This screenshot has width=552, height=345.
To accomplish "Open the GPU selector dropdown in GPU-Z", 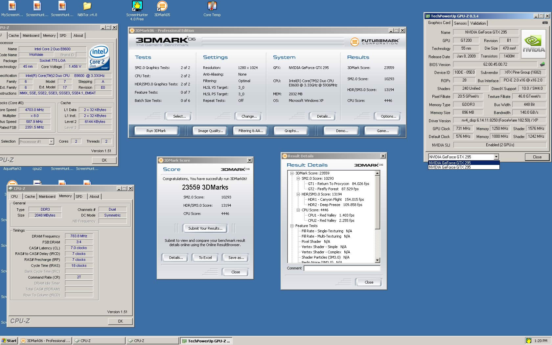I will pyautogui.click(x=496, y=157).
